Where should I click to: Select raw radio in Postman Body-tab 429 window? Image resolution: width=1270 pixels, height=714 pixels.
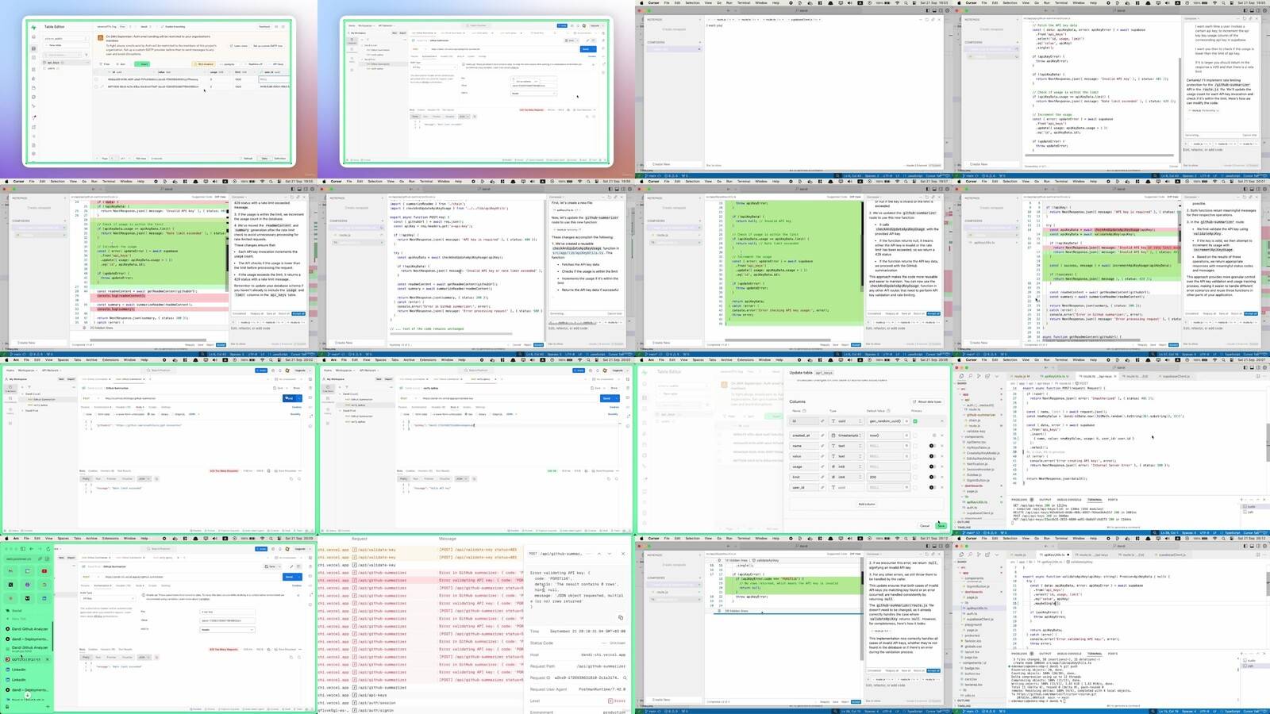148,414
